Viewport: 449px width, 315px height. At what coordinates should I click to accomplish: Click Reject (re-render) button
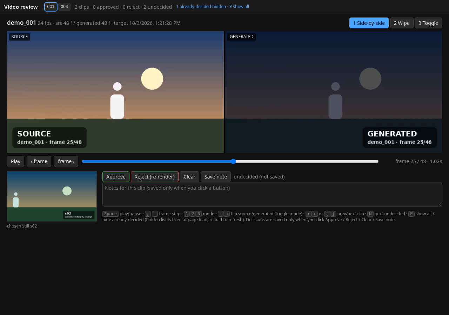point(155,177)
